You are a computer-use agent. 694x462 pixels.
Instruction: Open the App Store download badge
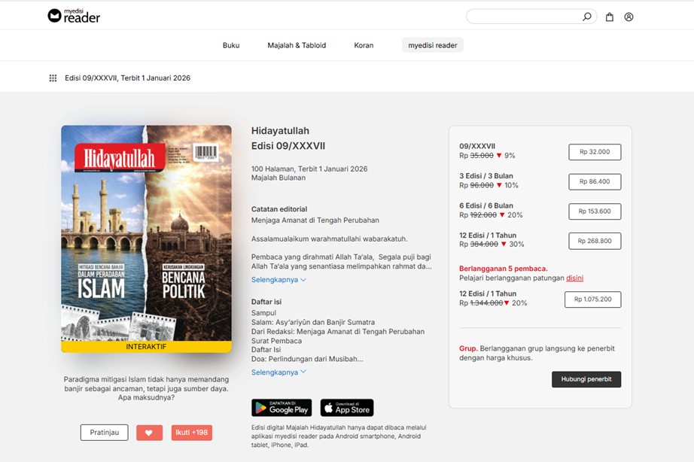pos(346,408)
